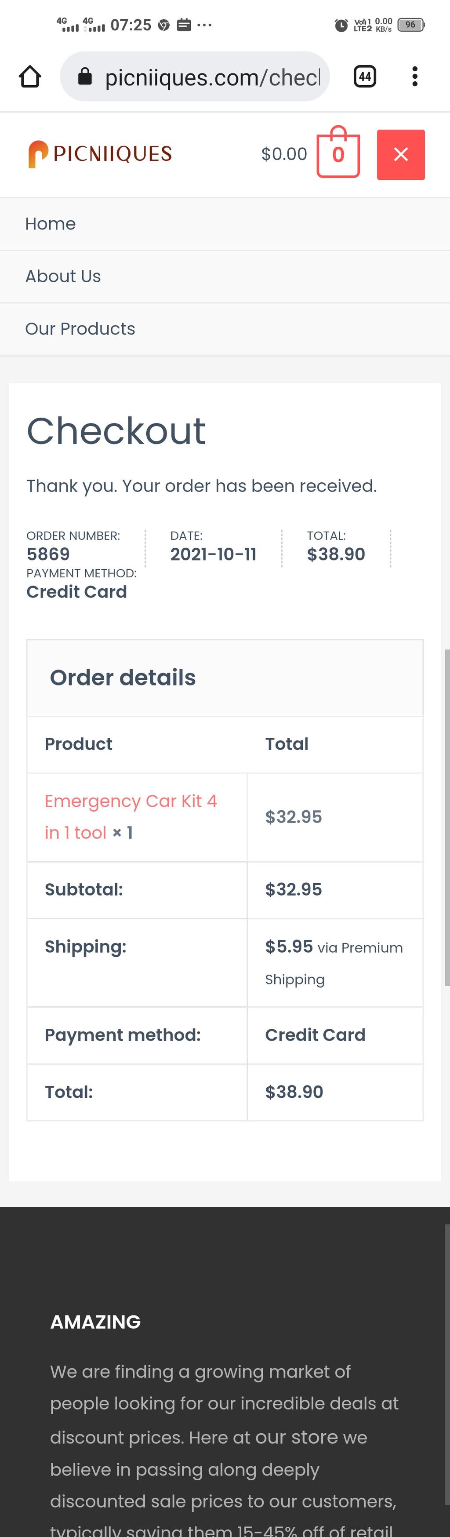Tap the alarm icon in status bar
The image size is (450, 1537).
click(x=341, y=25)
